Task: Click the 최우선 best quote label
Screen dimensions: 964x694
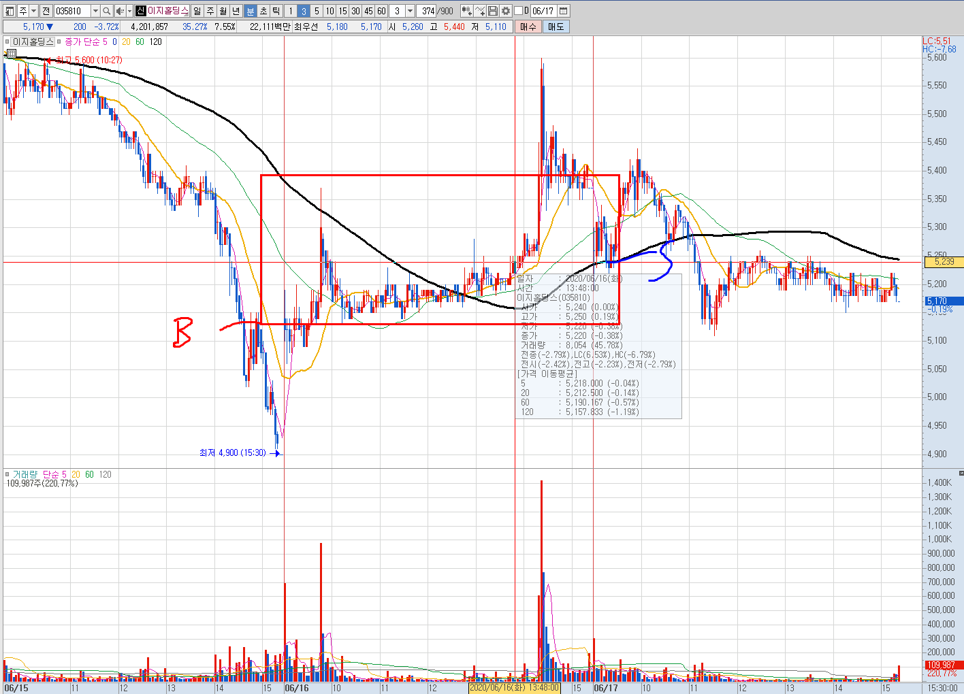Action: 306,27
